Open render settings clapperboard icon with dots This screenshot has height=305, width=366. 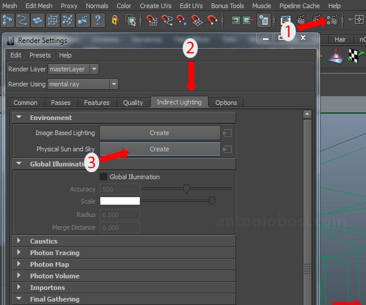(332, 20)
